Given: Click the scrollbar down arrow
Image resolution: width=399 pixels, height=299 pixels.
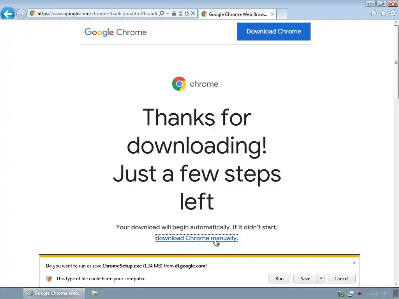Looking at the screenshot, I should point(396,285).
